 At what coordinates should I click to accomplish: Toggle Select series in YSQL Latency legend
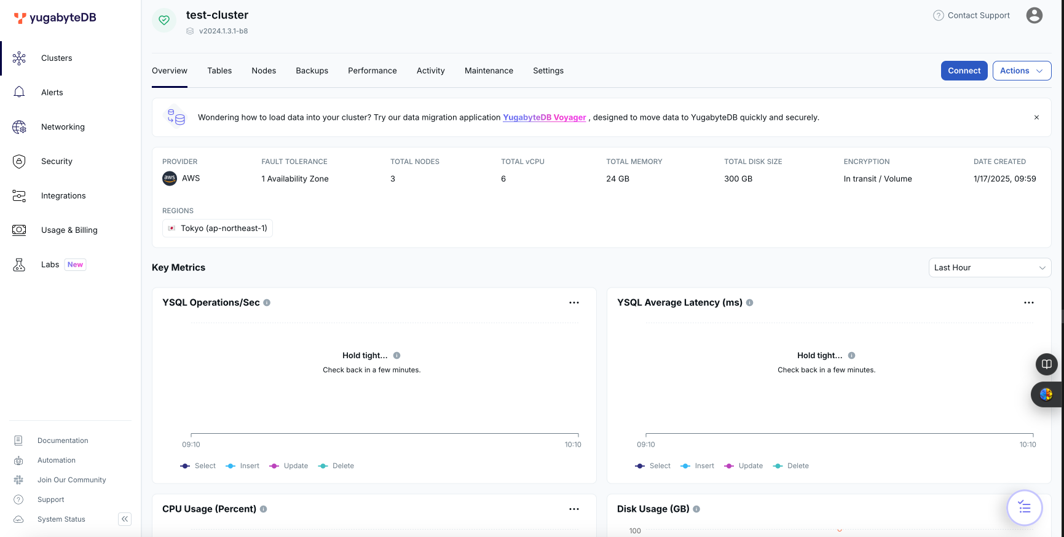tap(653, 466)
